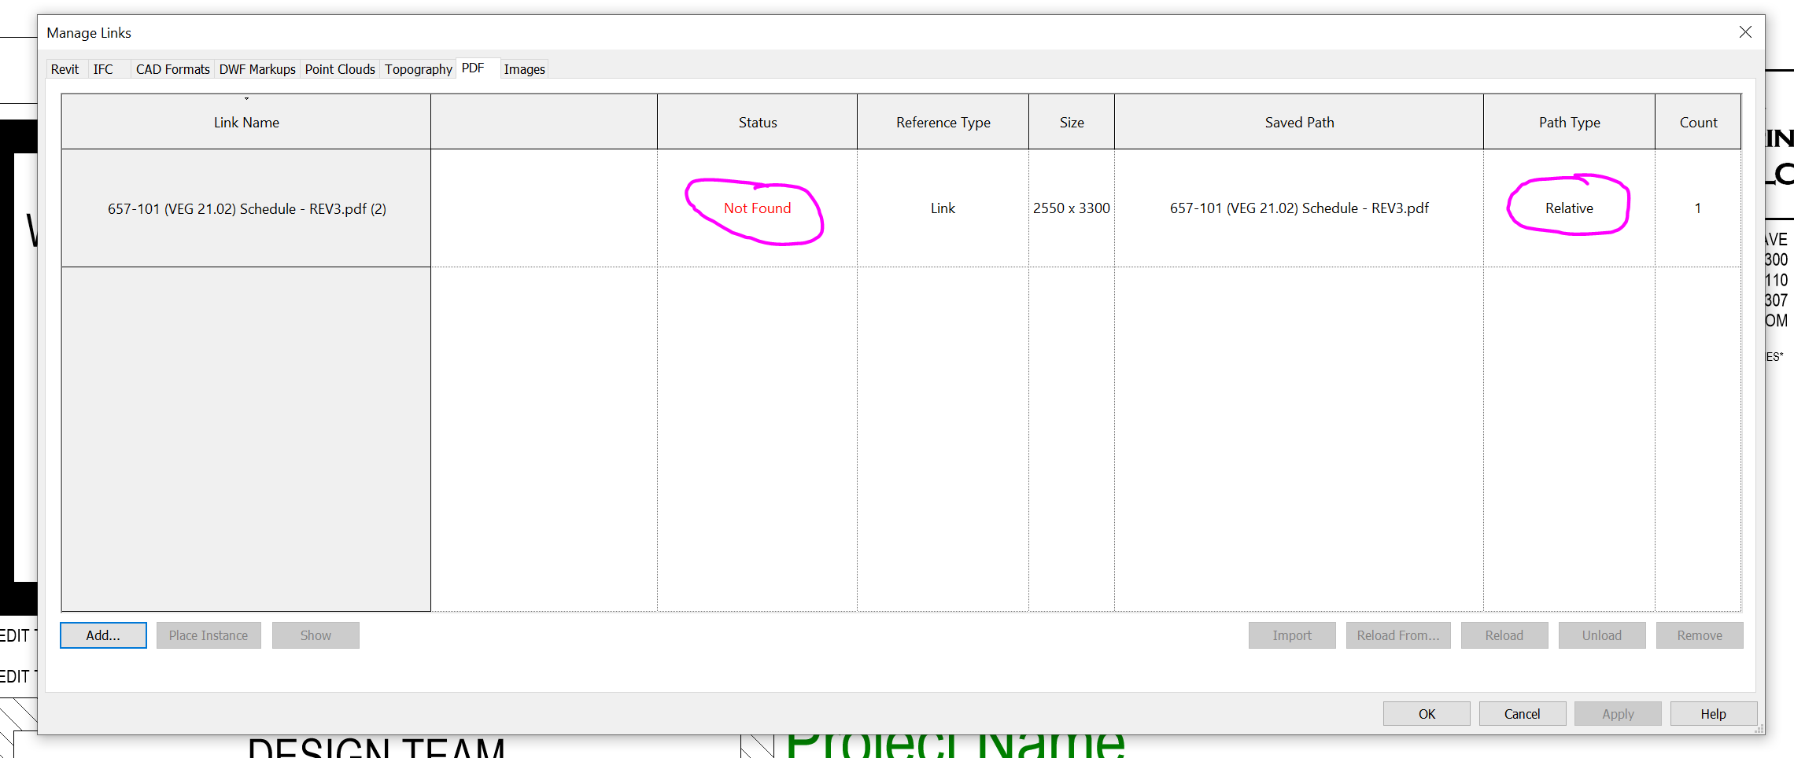Click Unload for the selected link
The height and width of the screenshot is (758, 1794).
[1601, 635]
